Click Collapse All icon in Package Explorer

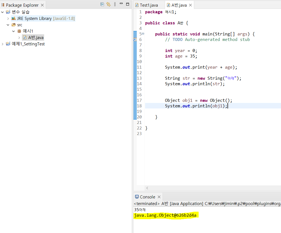(102, 4)
